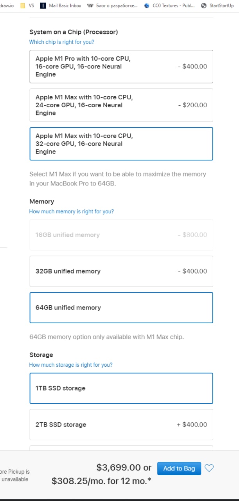The image size is (239, 501).
Task: Choose 2TB SSD storage option
Action: tap(121, 425)
